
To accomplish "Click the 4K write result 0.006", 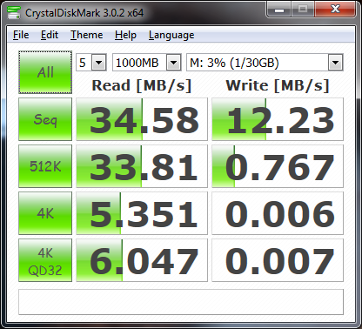I will click(278, 213).
